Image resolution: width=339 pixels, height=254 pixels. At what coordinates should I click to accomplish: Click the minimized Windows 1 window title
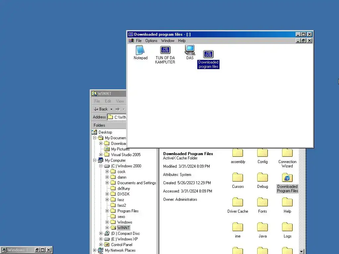tap(18, 250)
